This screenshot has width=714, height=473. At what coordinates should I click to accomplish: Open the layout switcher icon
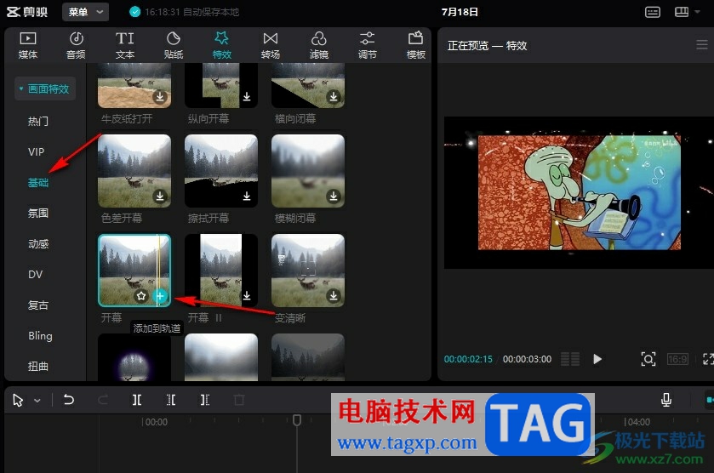(x=681, y=12)
